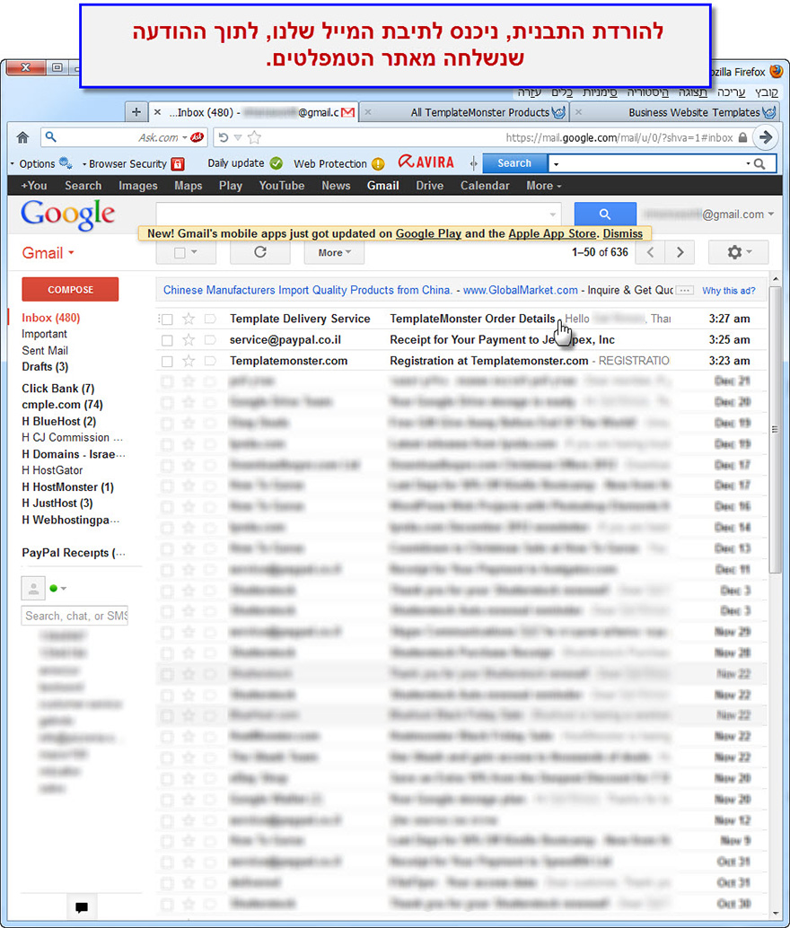
Task: Open the chat status dropdown arrow
Action: pyautogui.click(x=64, y=588)
